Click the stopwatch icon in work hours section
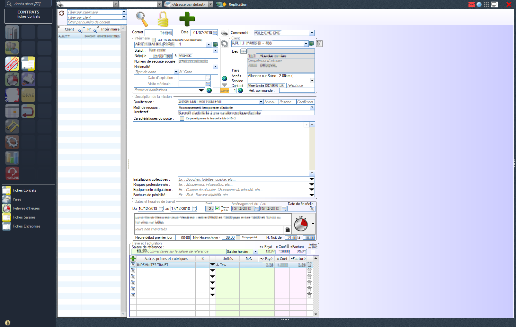Viewport: 516px width, 327px height. pos(301,224)
